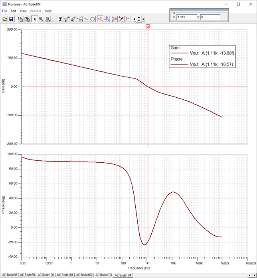Click the cursor 'a' marker flag
This screenshot has width=257, height=278.
[148, 27]
